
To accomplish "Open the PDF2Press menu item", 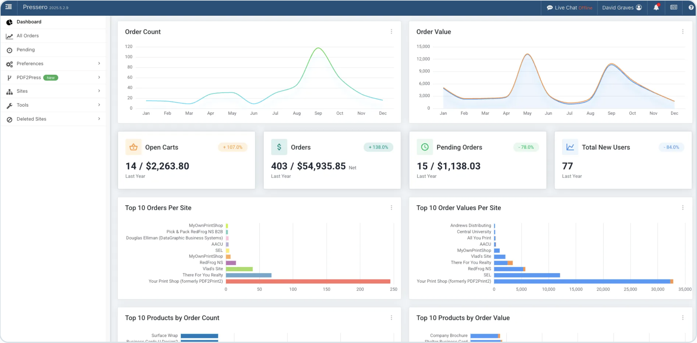I will [53, 77].
